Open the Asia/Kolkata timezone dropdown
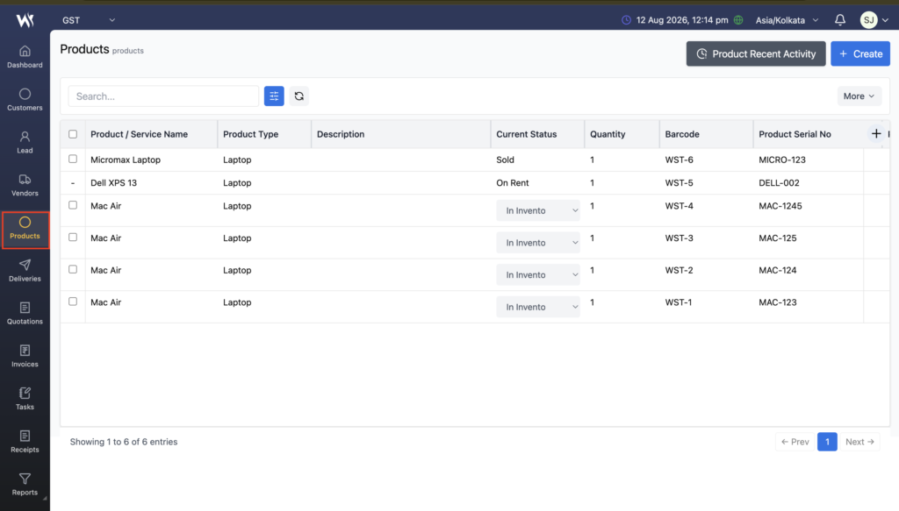 [787, 20]
